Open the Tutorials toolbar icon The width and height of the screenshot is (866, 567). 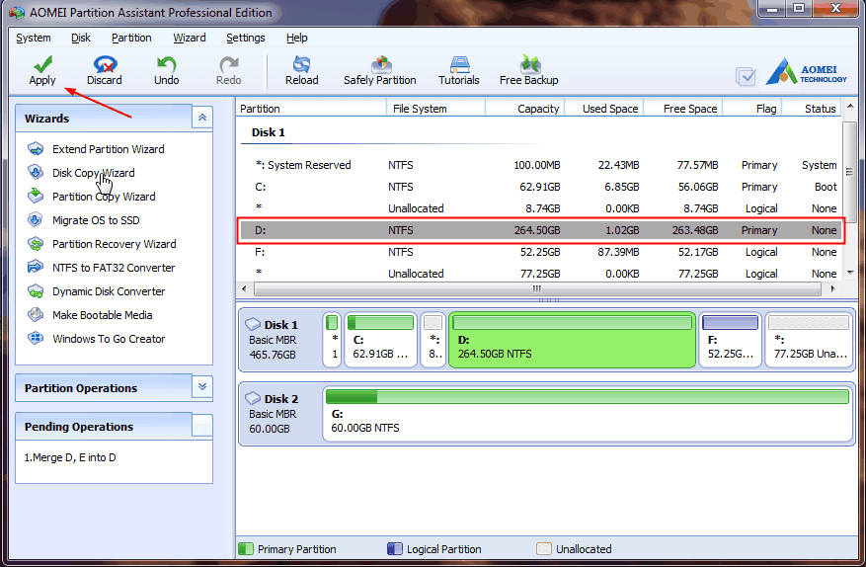(459, 64)
